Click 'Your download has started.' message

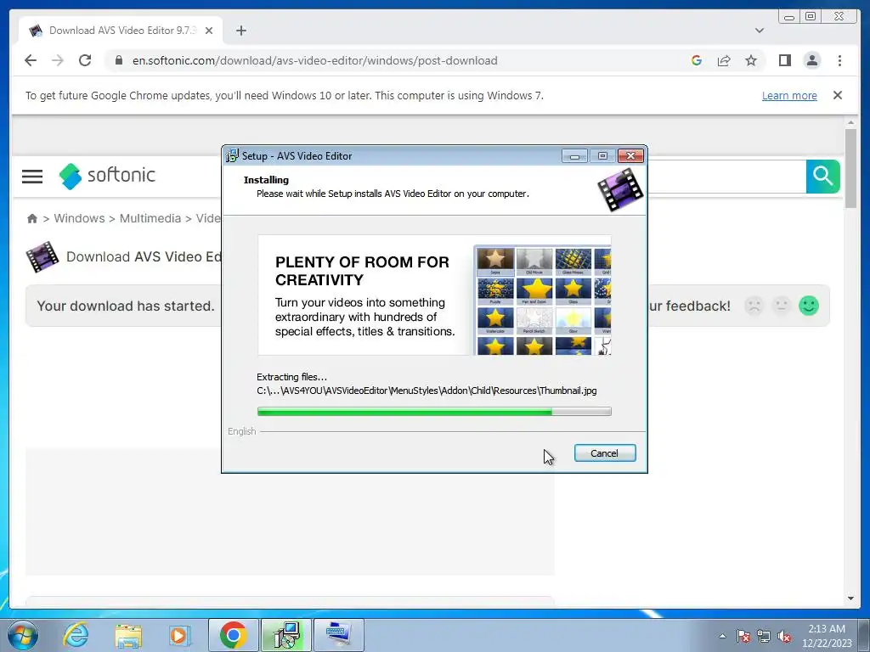pos(126,306)
